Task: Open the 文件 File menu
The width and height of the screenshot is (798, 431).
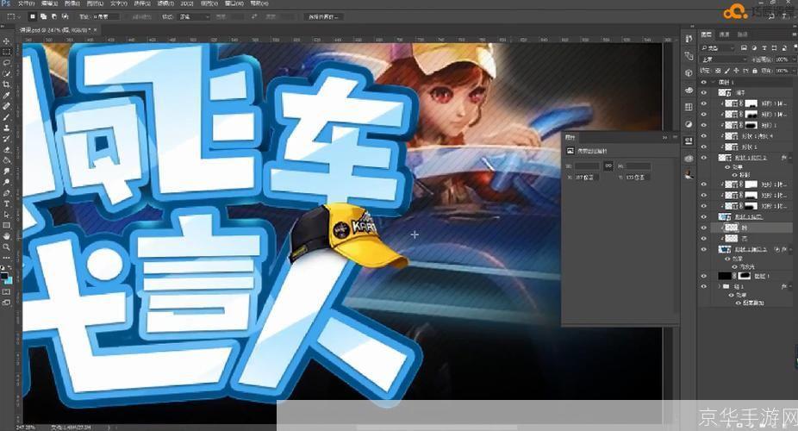Action: 26,3
